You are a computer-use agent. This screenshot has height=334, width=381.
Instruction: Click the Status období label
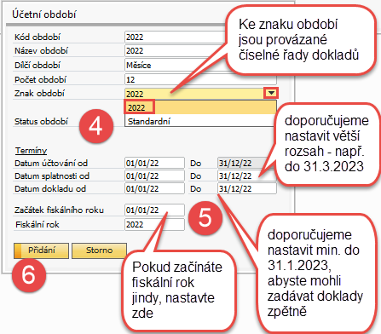pyautogui.click(x=41, y=121)
